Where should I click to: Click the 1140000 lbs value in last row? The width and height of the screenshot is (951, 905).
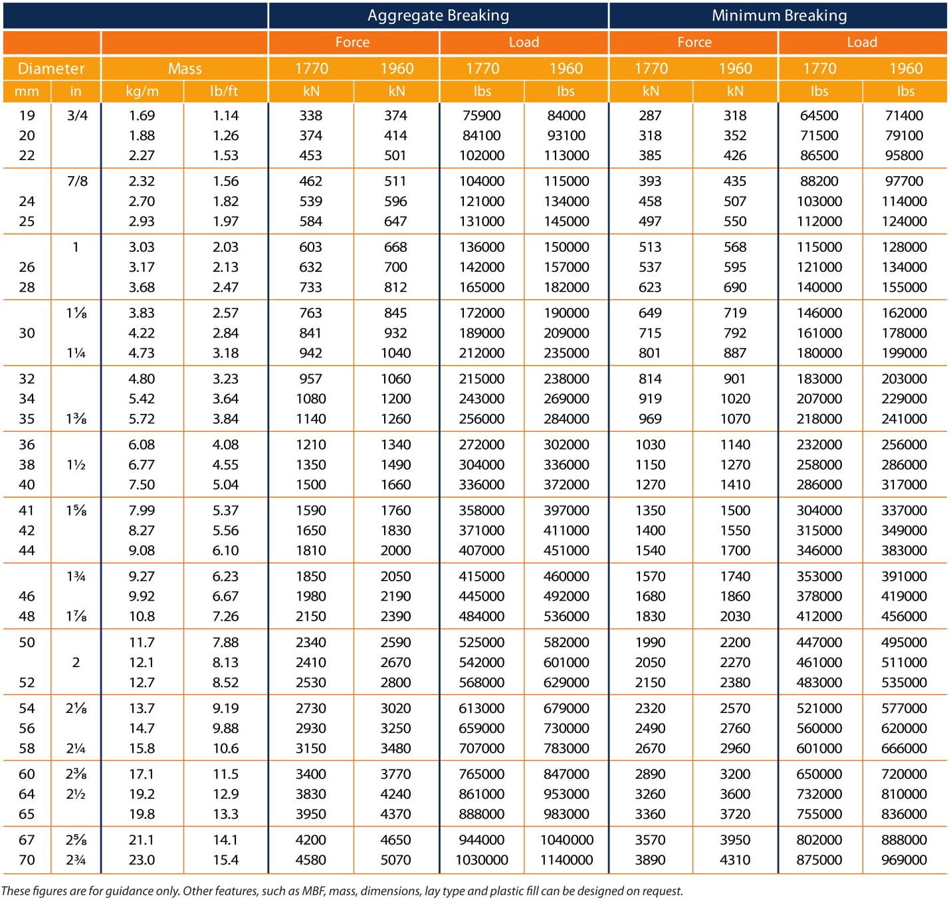pos(566,860)
